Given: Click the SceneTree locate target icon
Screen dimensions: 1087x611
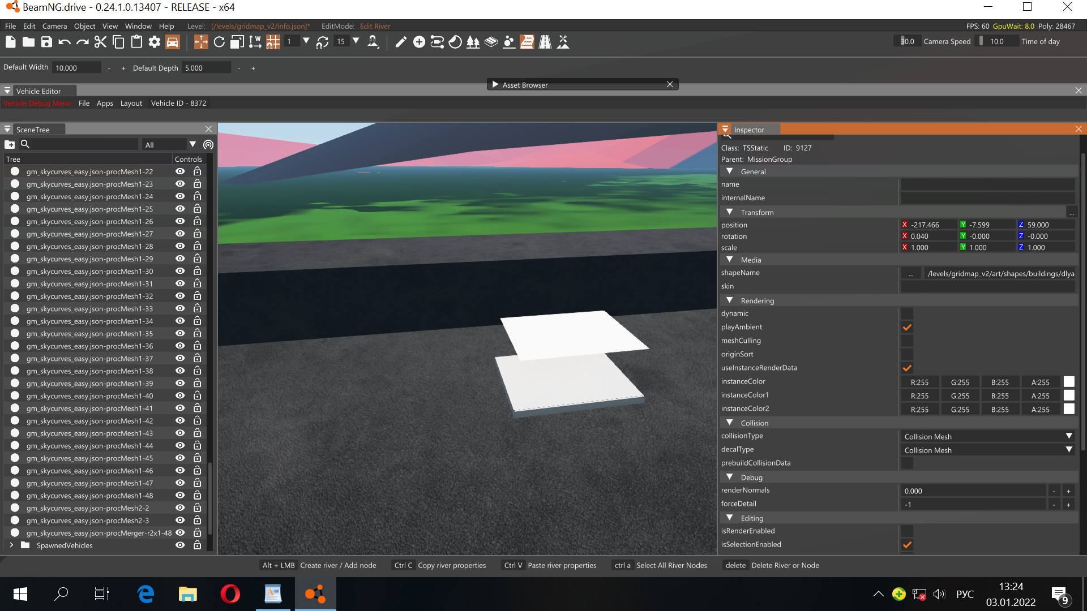Looking at the screenshot, I should tap(208, 145).
